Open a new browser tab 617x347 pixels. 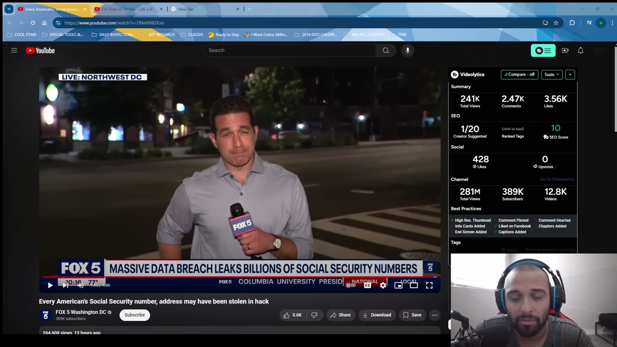coord(249,9)
